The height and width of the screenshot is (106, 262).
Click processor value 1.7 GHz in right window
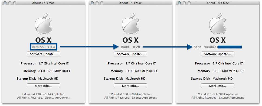click(228, 63)
